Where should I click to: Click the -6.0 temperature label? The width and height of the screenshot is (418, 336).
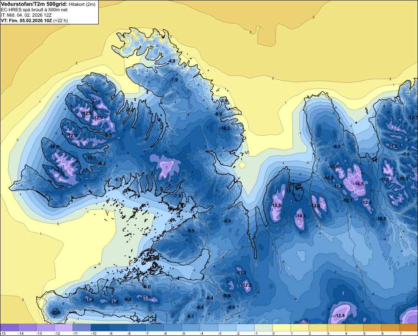point(147,287)
